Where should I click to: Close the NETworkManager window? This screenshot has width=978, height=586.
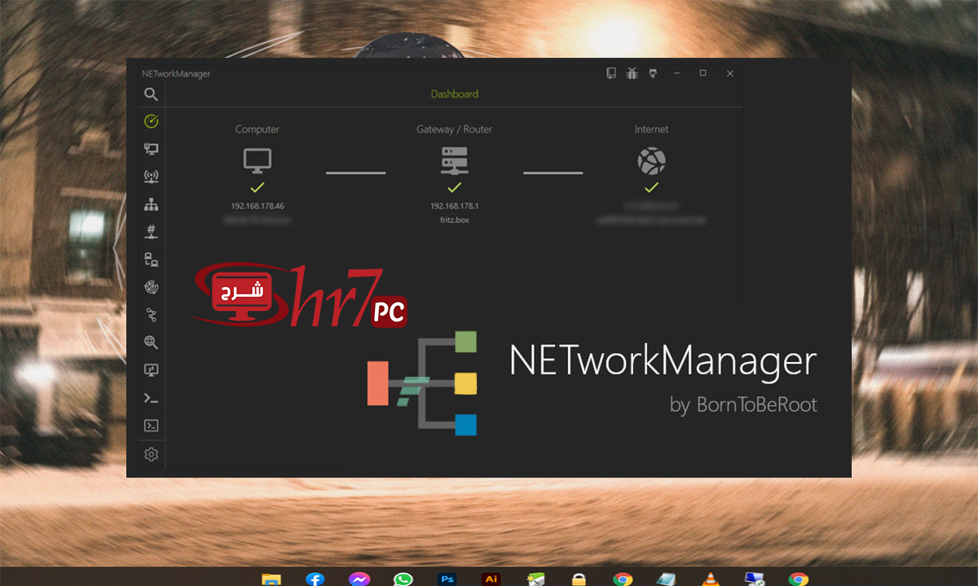pyautogui.click(x=730, y=73)
